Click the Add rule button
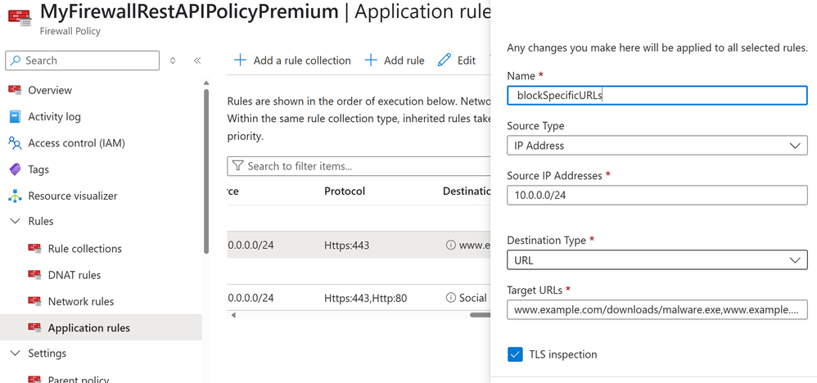The height and width of the screenshot is (383, 817). coord(395,61)
